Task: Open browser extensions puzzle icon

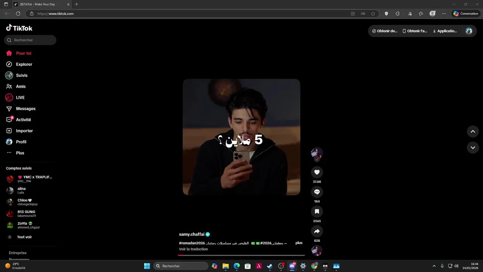Action: (x=397, y=14)
